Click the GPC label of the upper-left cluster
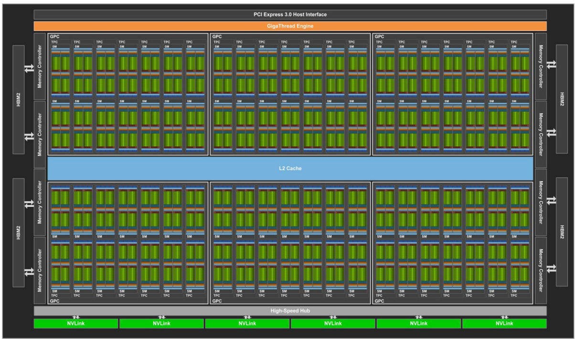Screen dimensions: 575x339 54,37
